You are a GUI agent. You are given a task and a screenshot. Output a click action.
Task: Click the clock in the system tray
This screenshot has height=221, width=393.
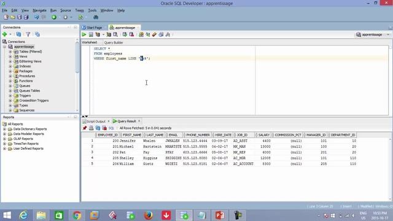click(x=379, y=215)
